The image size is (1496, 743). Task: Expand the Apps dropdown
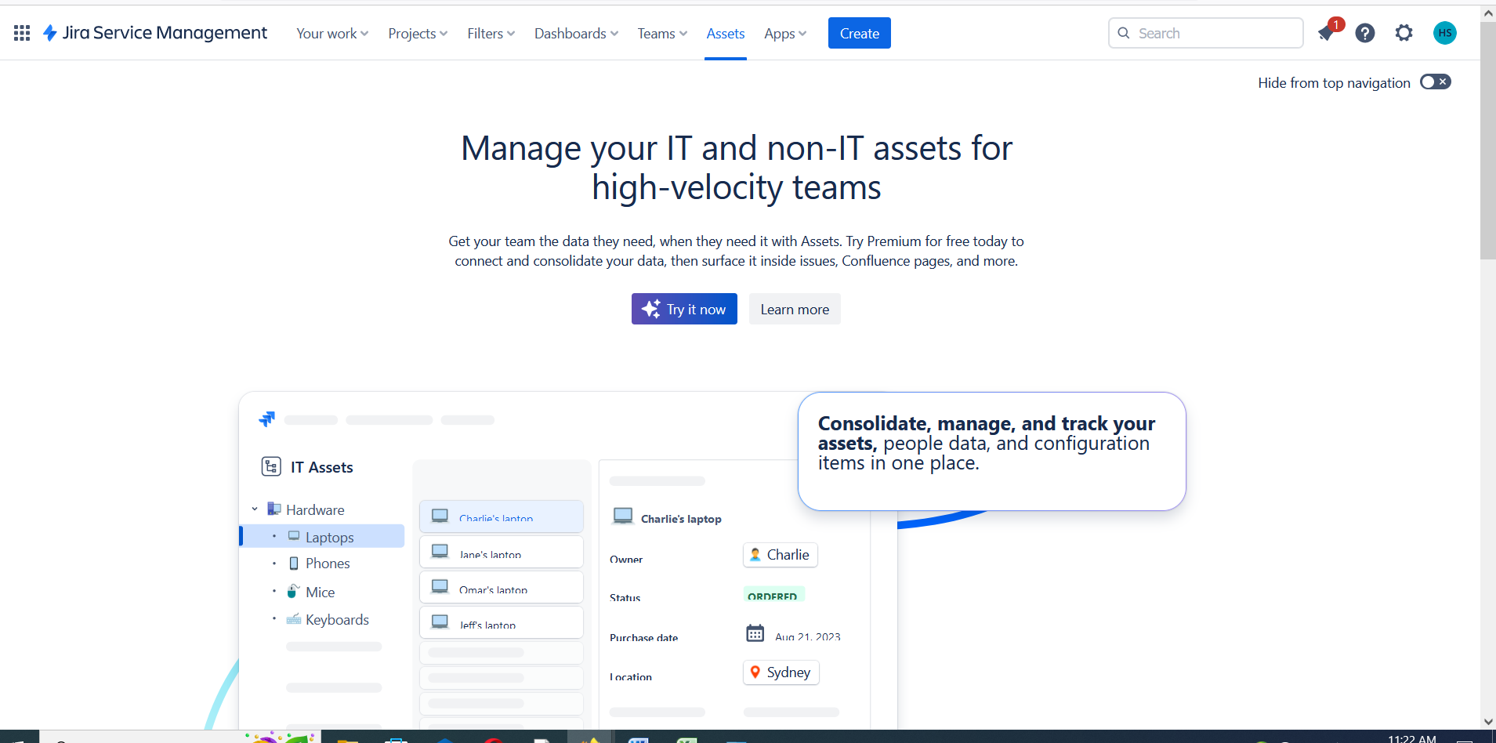(x=785, y=34)
